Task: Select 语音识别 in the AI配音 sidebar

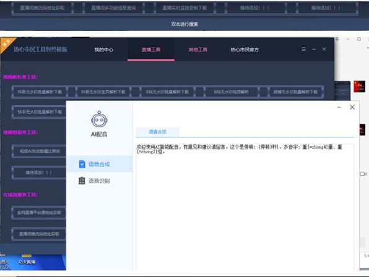Action: (x=99, y=181)
